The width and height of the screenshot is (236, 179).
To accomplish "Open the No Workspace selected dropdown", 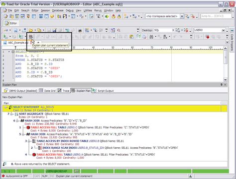I will coord(182,16).
